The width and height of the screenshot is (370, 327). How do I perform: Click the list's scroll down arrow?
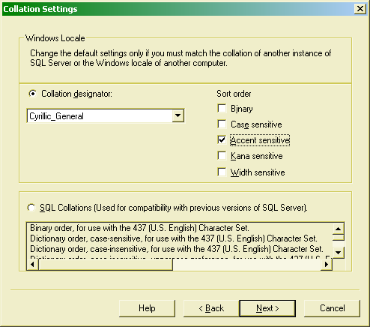(338, 253)
